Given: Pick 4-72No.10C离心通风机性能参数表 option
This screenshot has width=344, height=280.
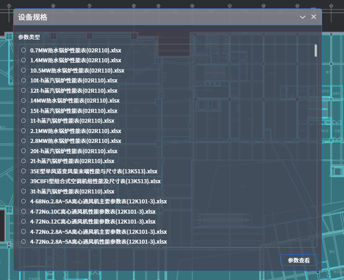Looking at the screenshot, I should 23,211.
